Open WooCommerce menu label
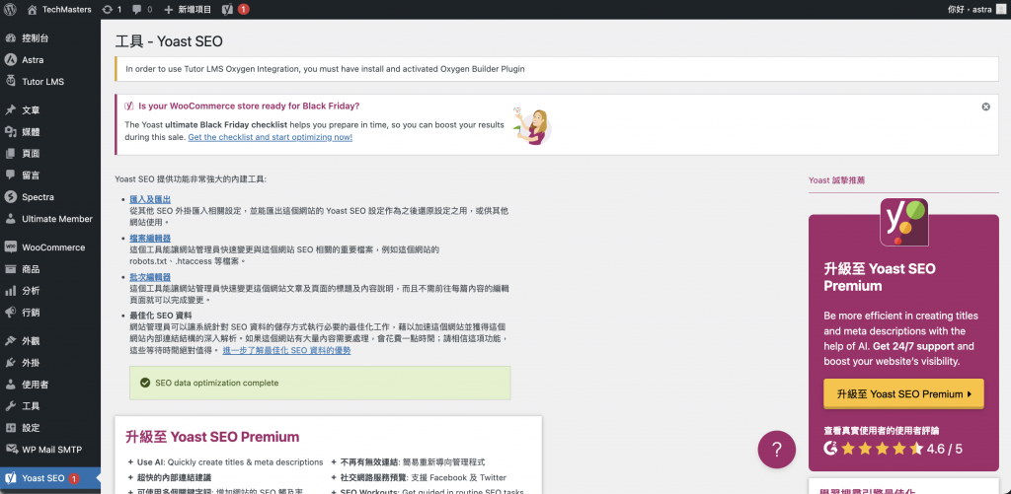Viewport: 1011px width, 494px height. 53,247
